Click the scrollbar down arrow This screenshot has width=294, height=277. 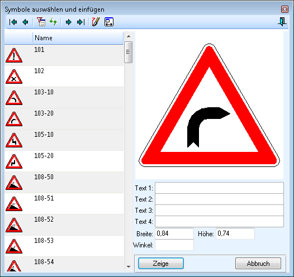tap(129, 266)
